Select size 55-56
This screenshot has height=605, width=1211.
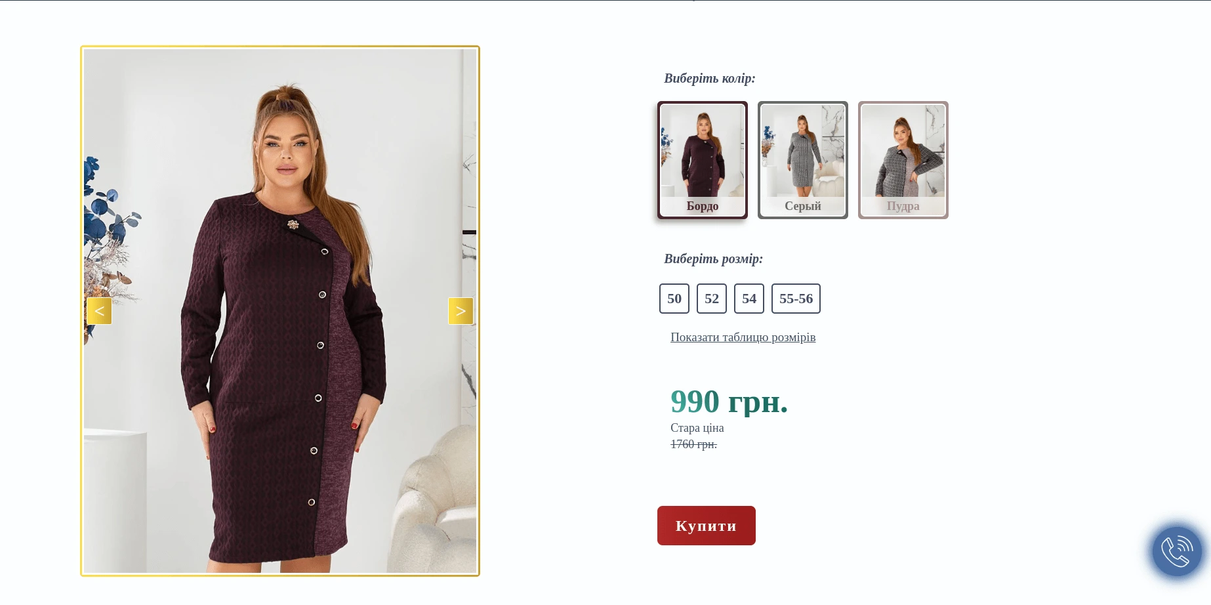coord(796,299)
